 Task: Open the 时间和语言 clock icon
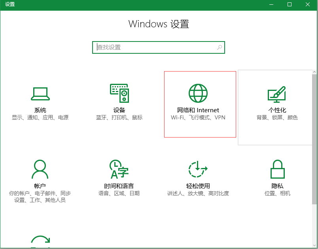click(x=119, y=169)
